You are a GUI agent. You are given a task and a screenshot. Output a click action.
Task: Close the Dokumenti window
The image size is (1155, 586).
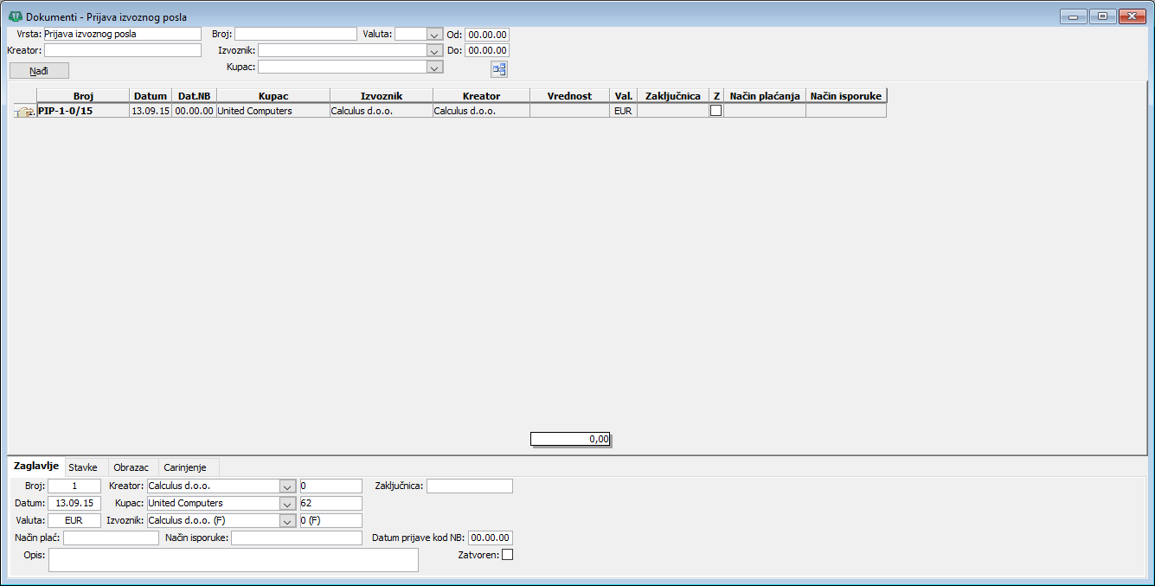(1131, 16)
